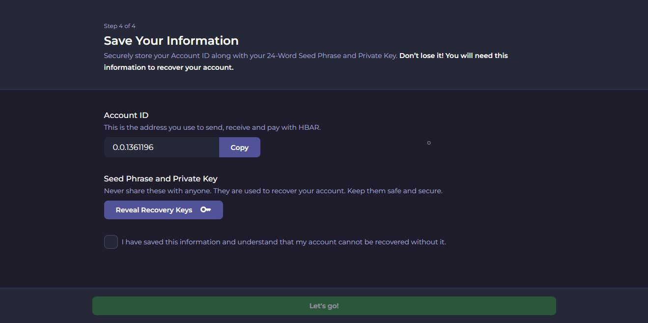Click the 'Step 4 of 4' indicator text
This screenshot has width=648, height=323.
point(119,26)
